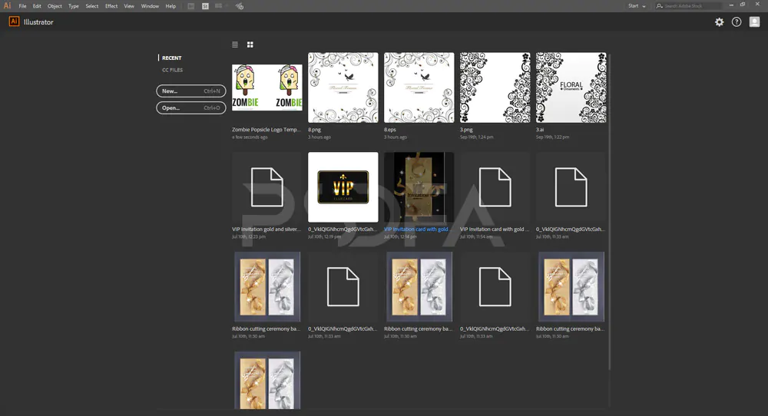The image size is (768, 416).
Task: Click the '8.png' file name
Action: point(314,130)
